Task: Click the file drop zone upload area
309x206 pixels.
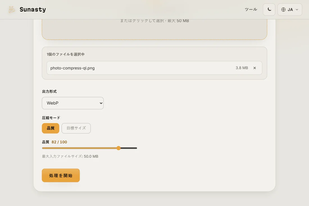Action: click(154, 29)
